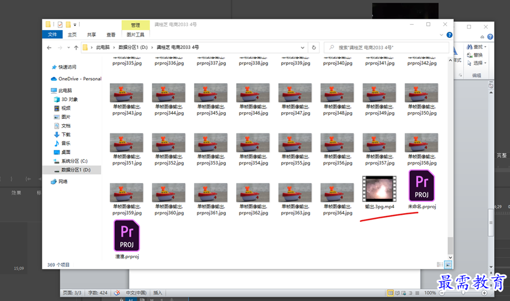Open the 文档 library folder
510x301 pixels.
(66, 126)
